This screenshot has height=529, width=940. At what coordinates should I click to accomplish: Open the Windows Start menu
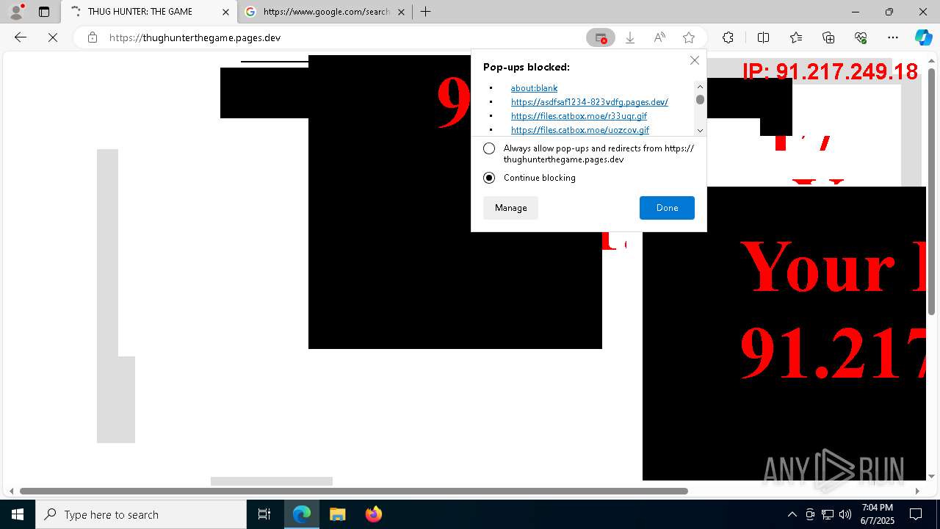click(x=18, y=514)
